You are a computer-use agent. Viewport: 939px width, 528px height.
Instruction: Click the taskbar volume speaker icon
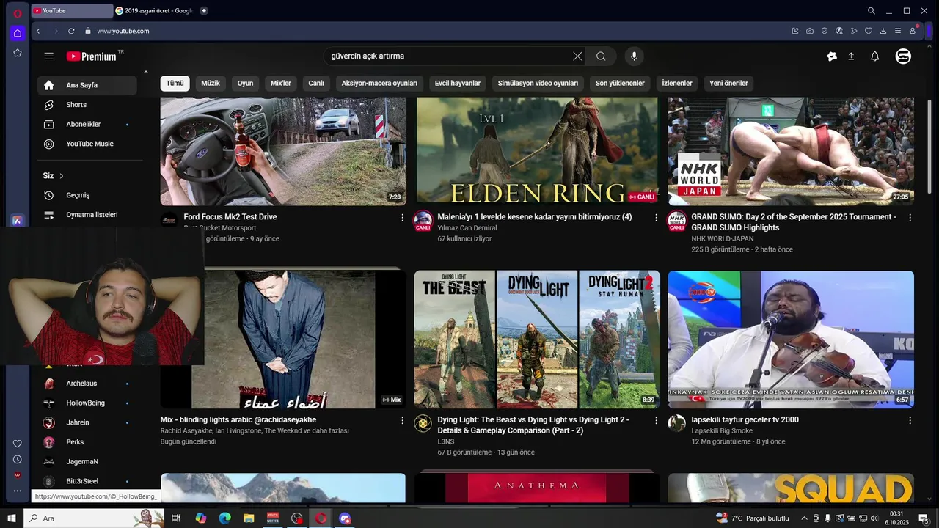tap(874, 518)
